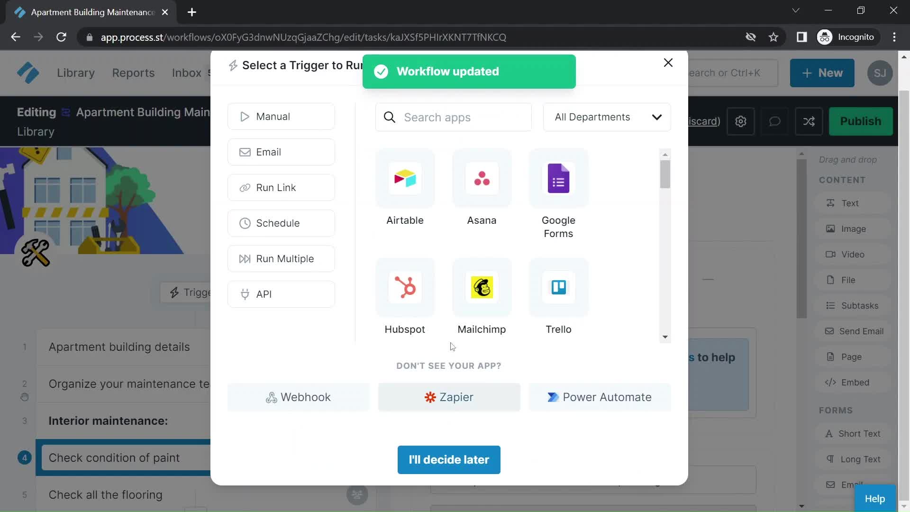The height and width of the screenshot is (512, 910).
Task: Select the Trello integration icon
Action: pyautogui.click(x=558, y=287)
